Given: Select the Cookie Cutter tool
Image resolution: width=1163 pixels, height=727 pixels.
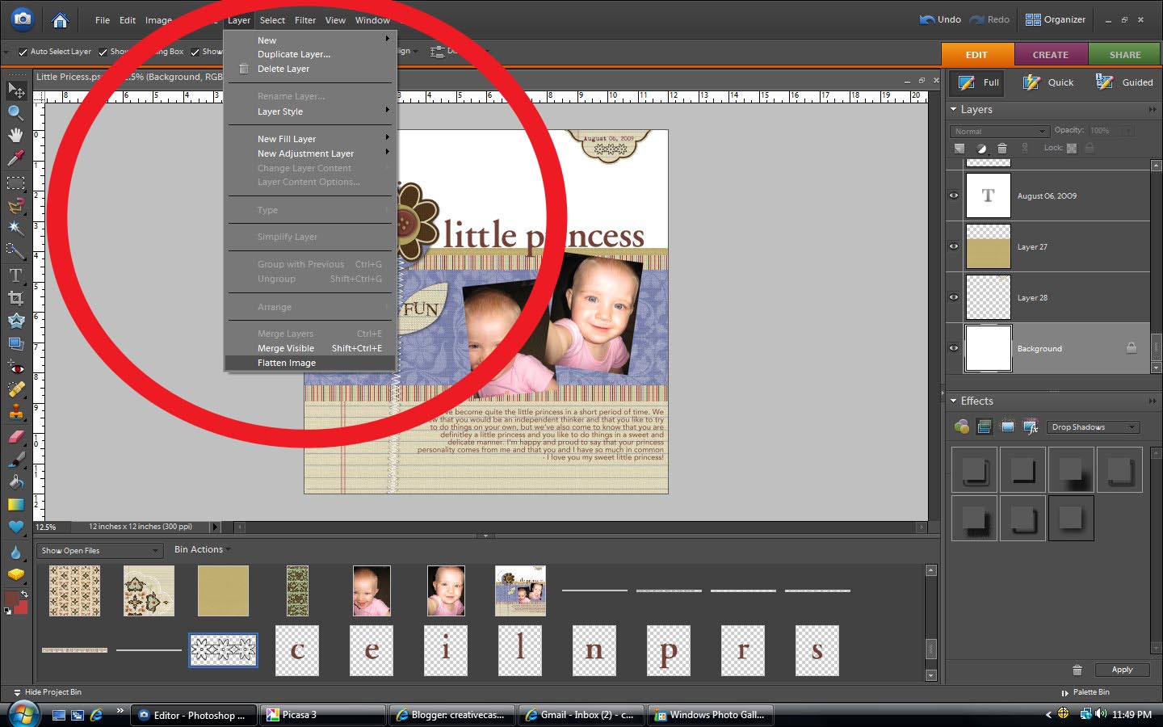Looking at the screenshot, I should point(15,321).
